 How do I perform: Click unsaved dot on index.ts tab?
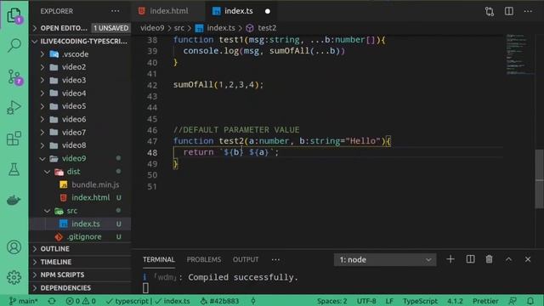tap(268, 11)
